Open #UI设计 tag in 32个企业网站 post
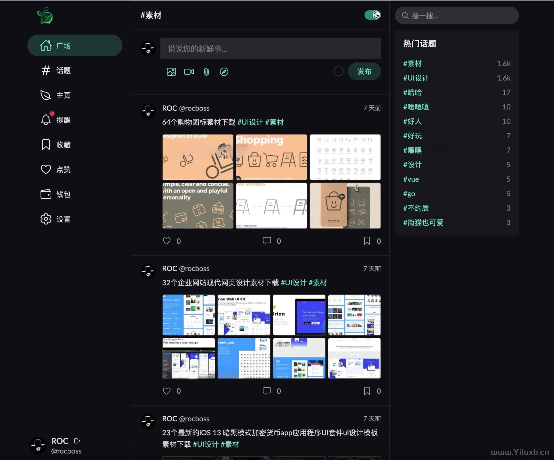 (x=293, y=283)
